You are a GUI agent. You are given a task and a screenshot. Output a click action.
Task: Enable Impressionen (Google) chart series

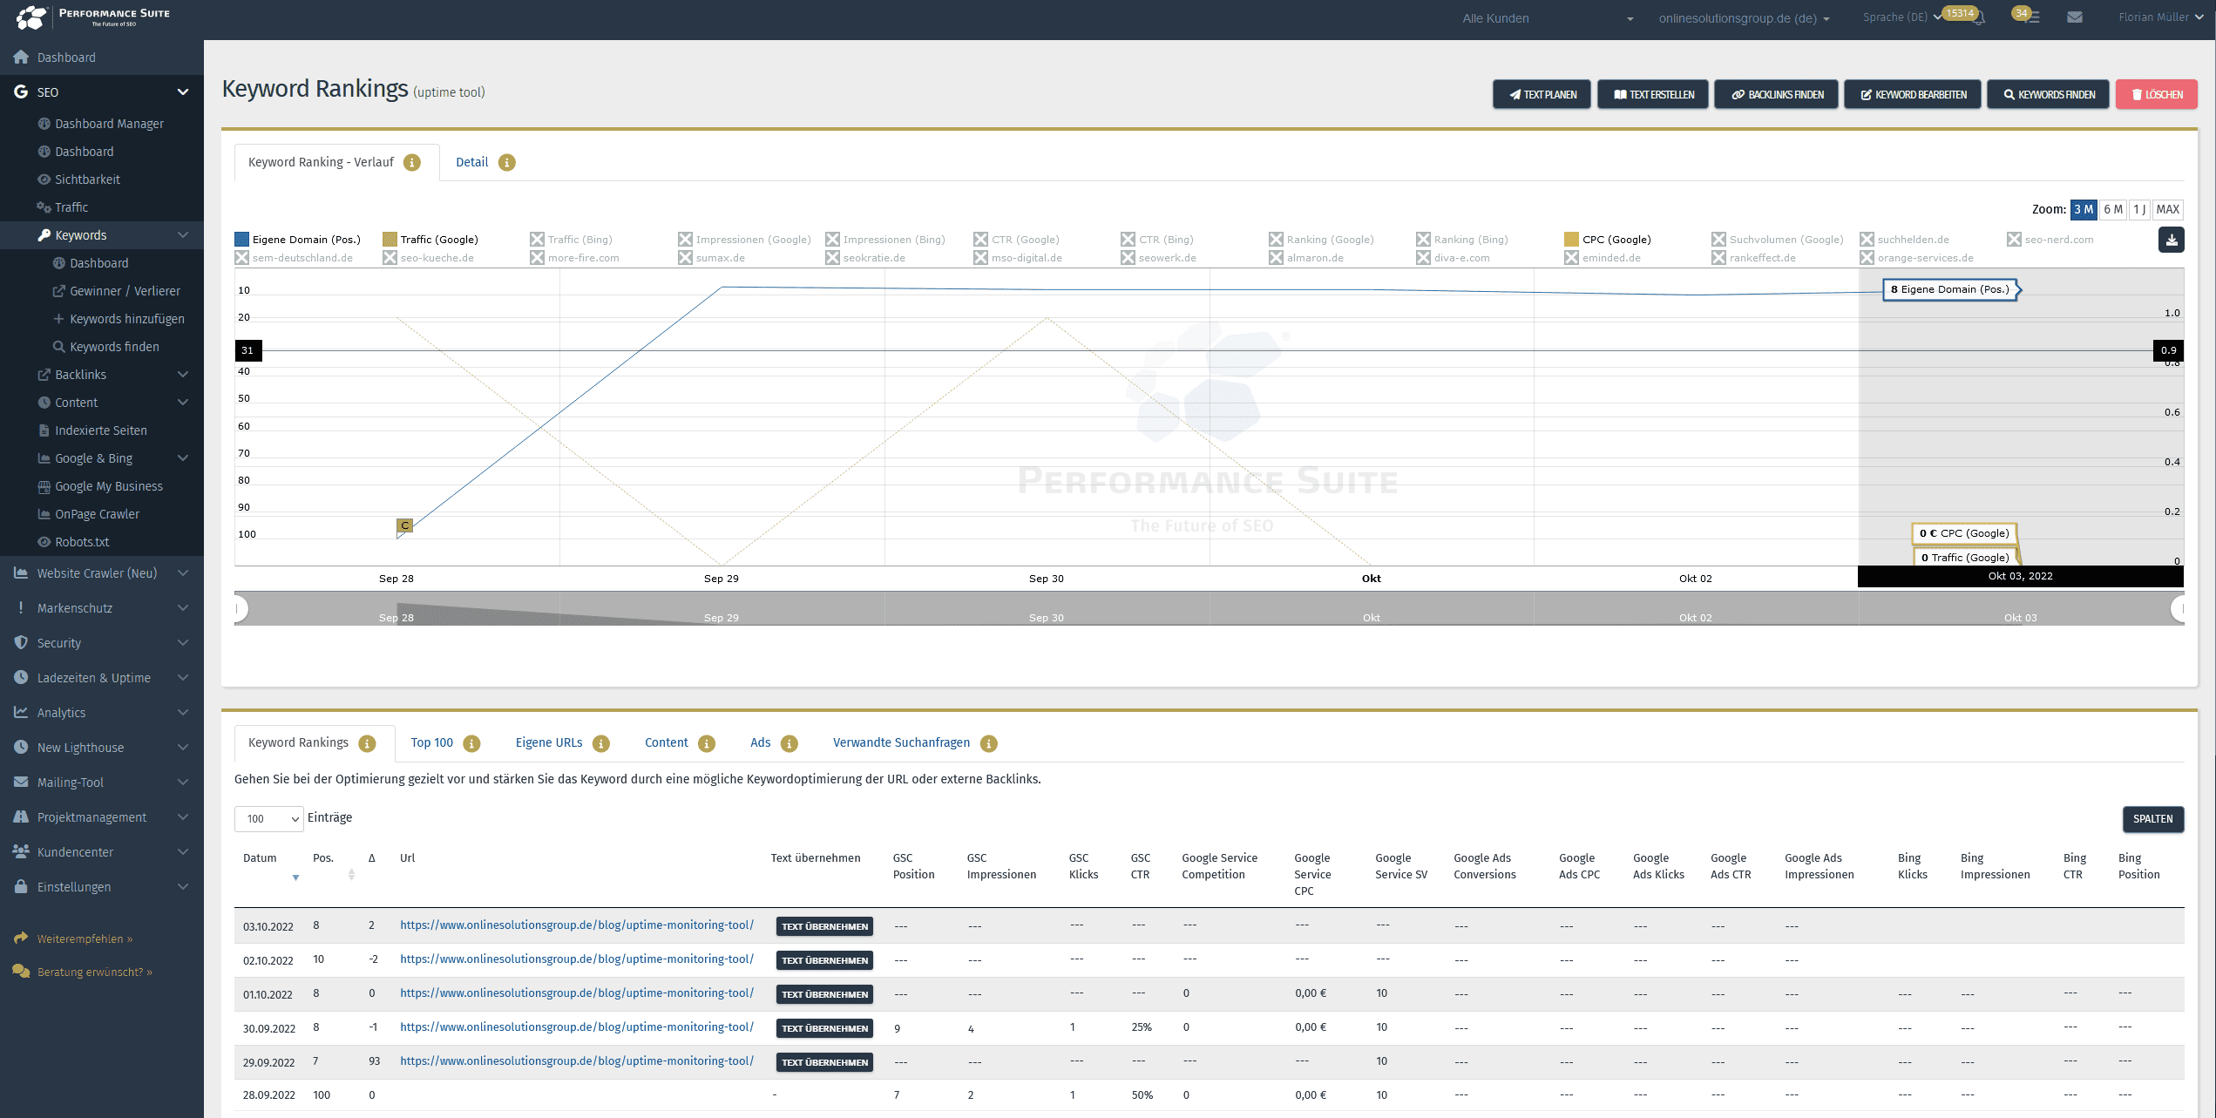744,240
